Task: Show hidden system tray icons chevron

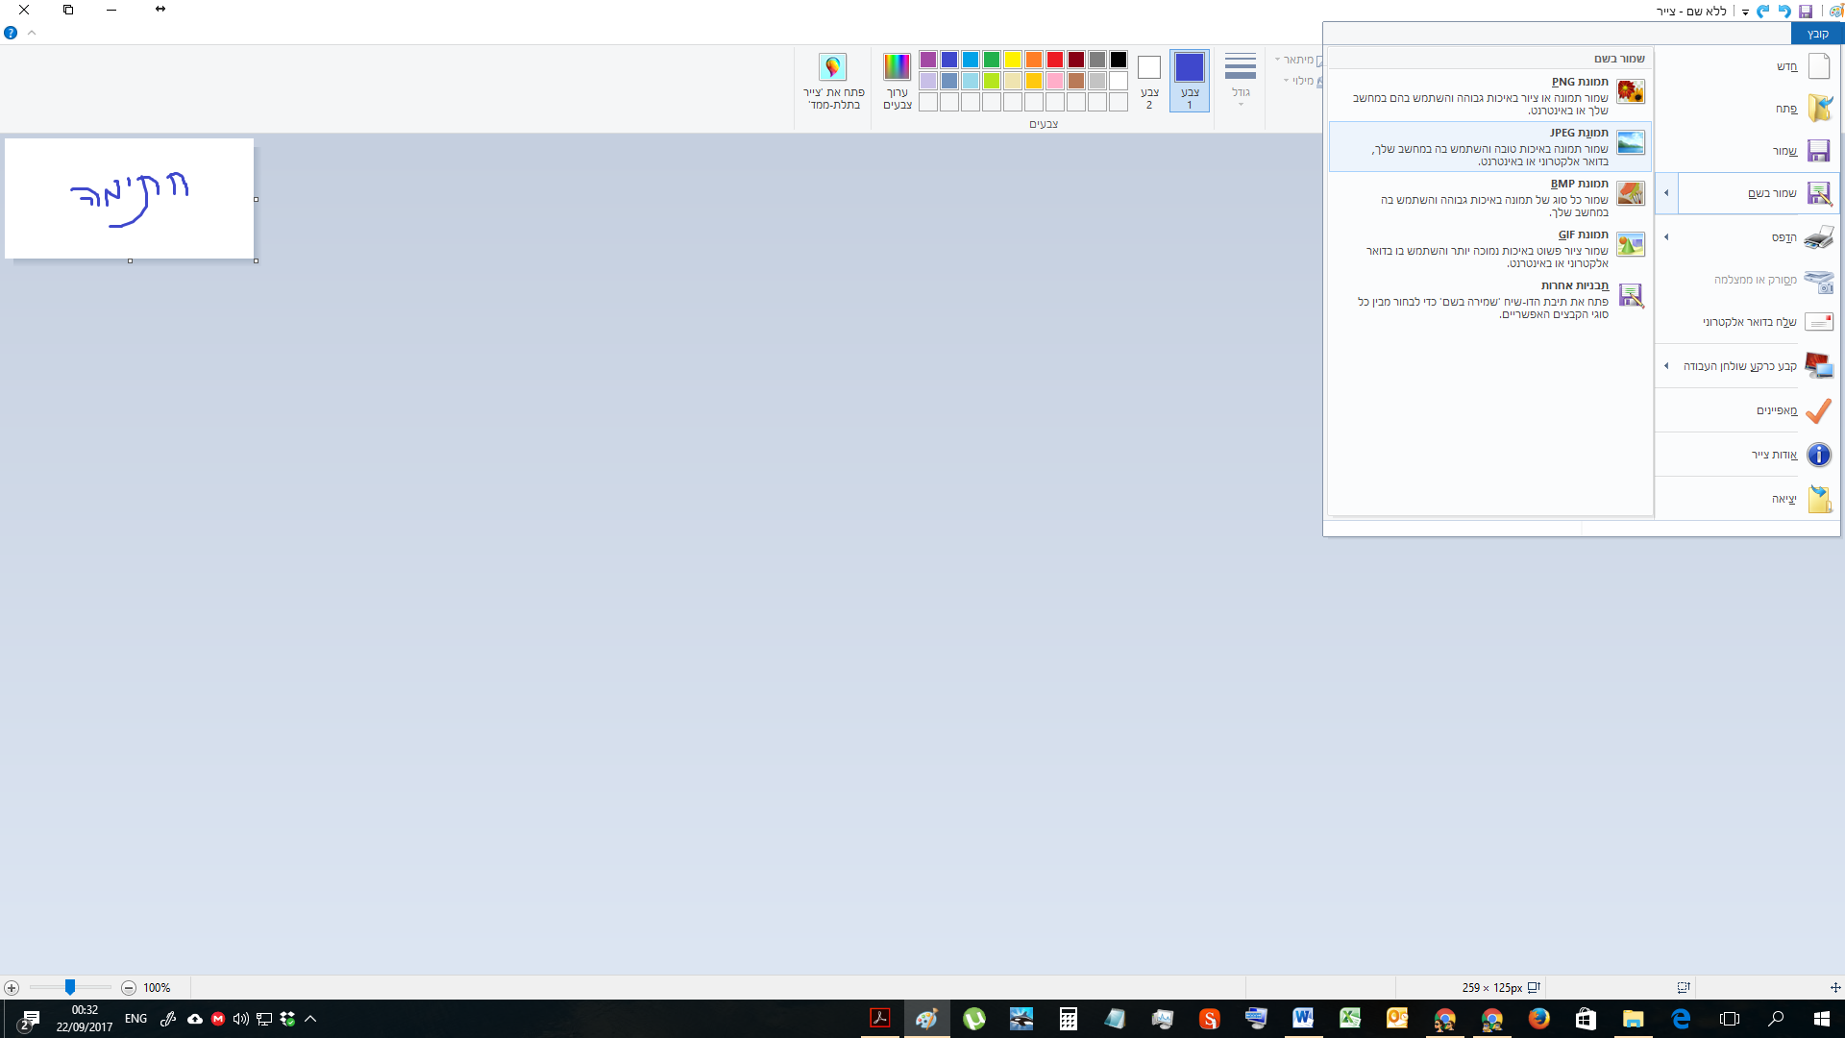Action: coord(310,1019)
